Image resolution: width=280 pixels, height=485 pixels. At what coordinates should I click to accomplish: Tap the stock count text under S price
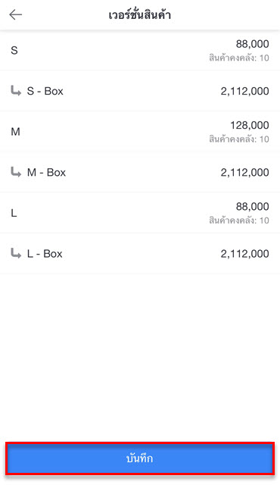click(x=239, y=58)
